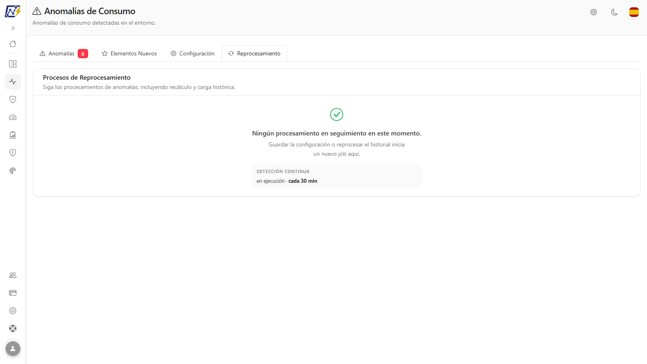This screenshot has height=364, width=647.
Task: Click the 'Detección continua' status card
Action: coord(337,176)
